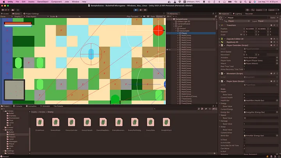This screenshot has width=281, height=158.
Task: Select SceneEntry(Clone) in the Hierarchy
Action: 189,96
